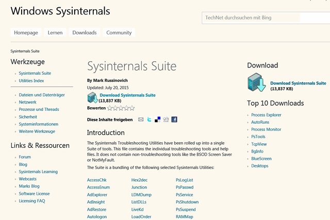Share the page on Facebook icon
This screenshot has height=220, width=330.
click(174, 120)
